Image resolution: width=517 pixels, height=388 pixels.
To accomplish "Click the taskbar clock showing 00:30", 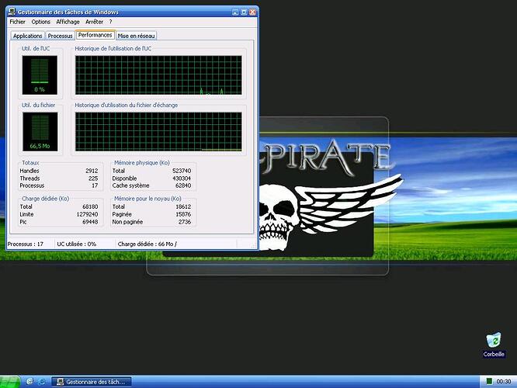I will click(x=503, y=382).
